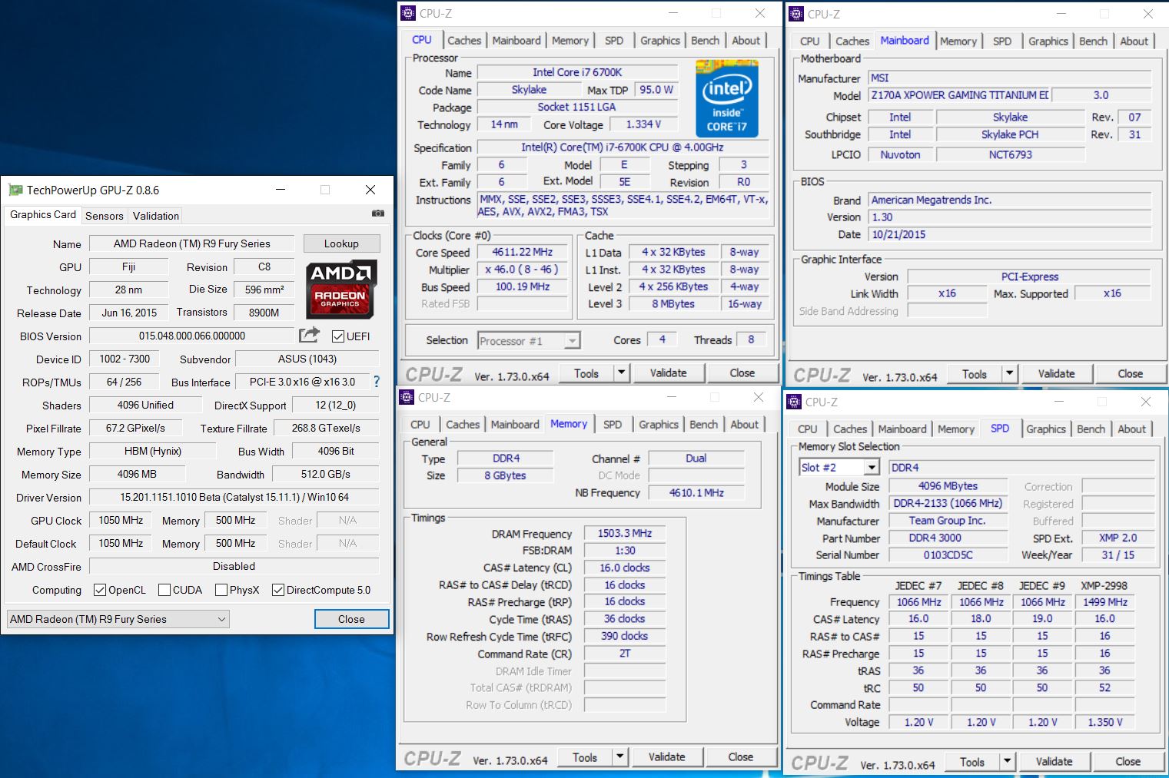Click the Close button in GPU-Z

pos(351,619)
